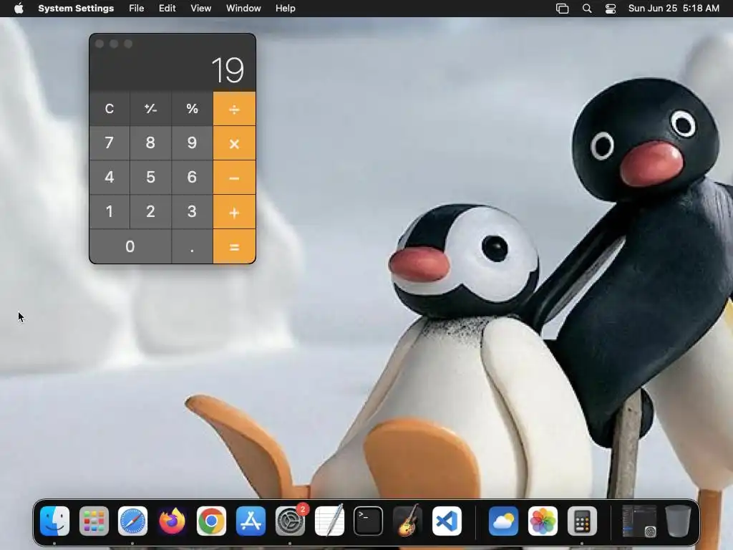
Task: Click the number 4 key
Action: [x=110, y=178]
